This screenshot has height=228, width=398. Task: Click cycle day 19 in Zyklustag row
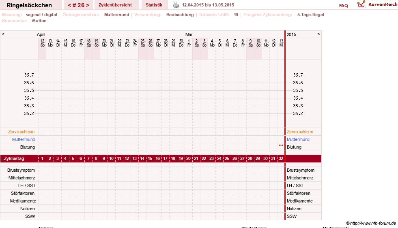pyautogui.click(x=181, y=159)
